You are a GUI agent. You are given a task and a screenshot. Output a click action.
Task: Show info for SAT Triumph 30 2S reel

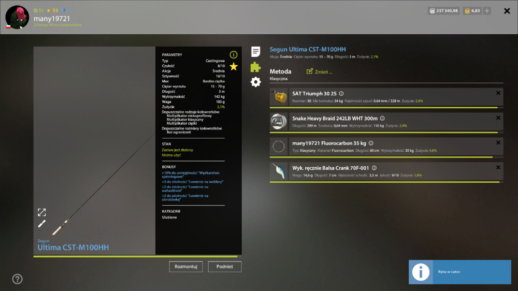[x=341, y=94]
